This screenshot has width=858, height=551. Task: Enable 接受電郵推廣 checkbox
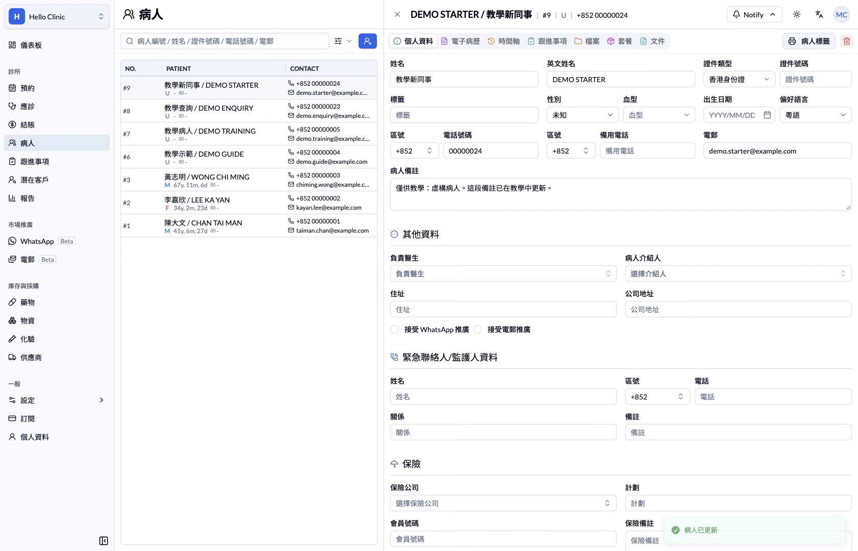tap(478, 330)
